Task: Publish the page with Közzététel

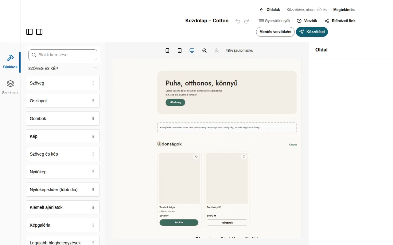Action: 312,32
